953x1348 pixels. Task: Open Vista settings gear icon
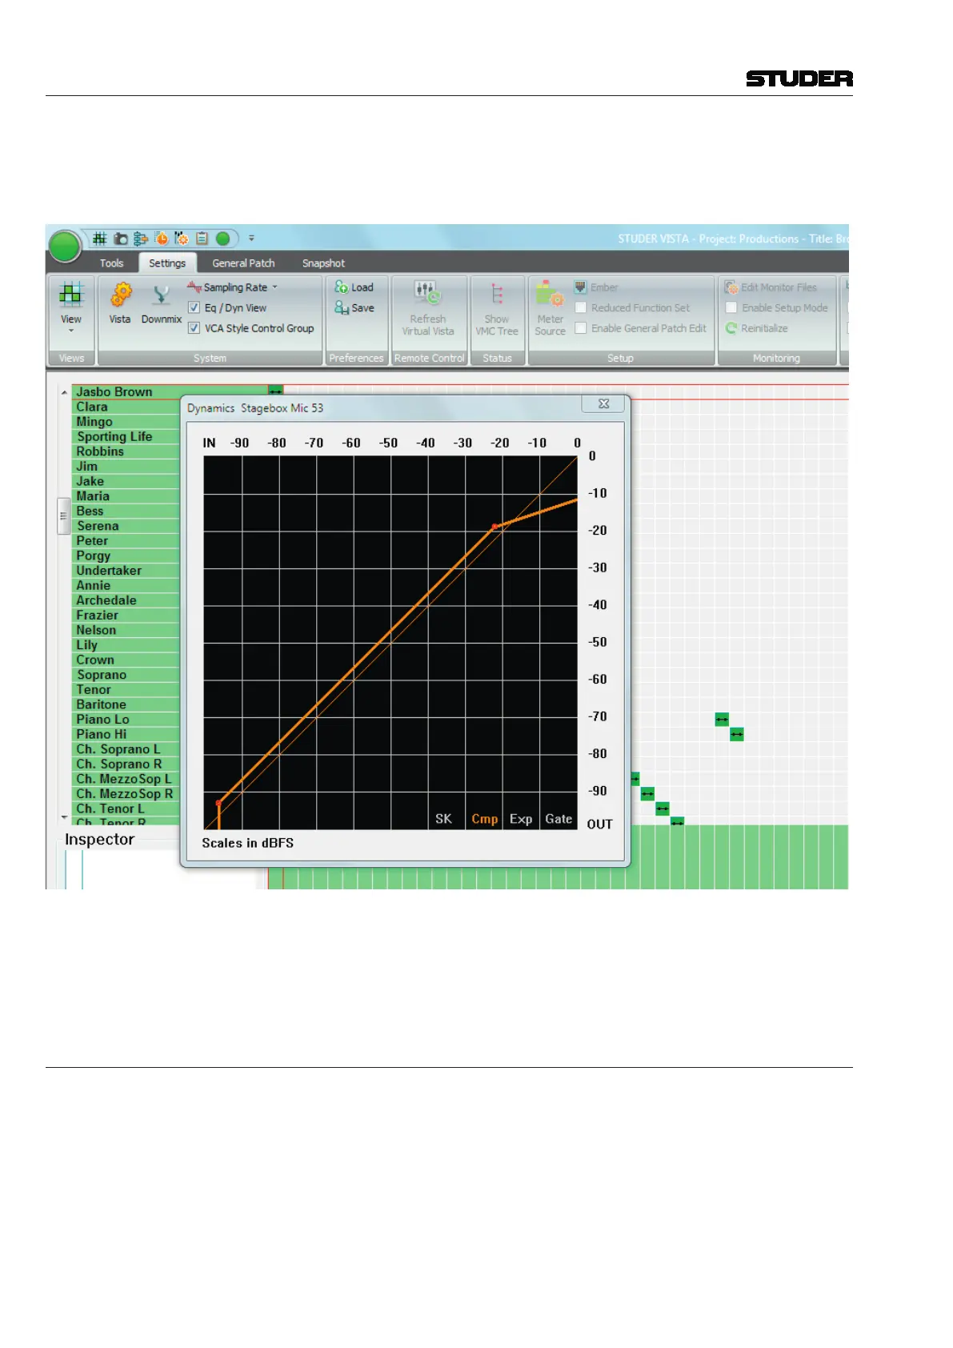click(121, 295)
